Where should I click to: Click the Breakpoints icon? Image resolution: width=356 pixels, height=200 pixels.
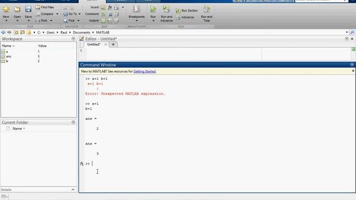(136, 9)
